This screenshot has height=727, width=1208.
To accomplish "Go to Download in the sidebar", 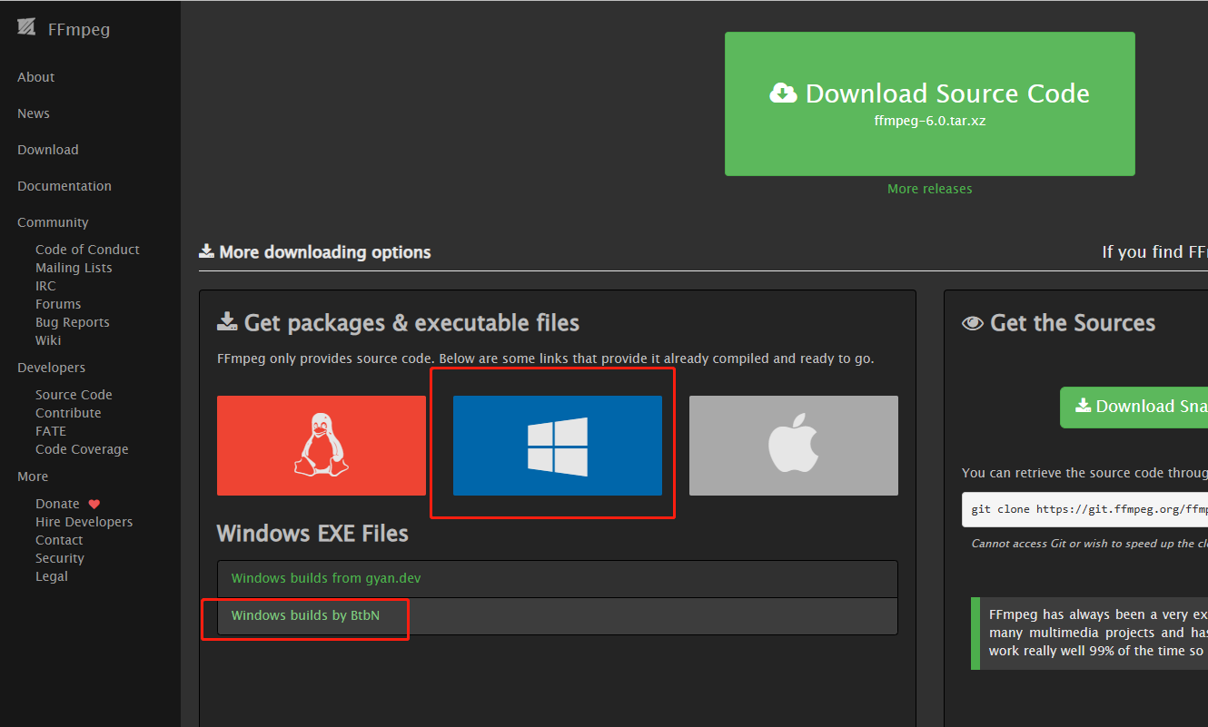I will coord(48,150).
